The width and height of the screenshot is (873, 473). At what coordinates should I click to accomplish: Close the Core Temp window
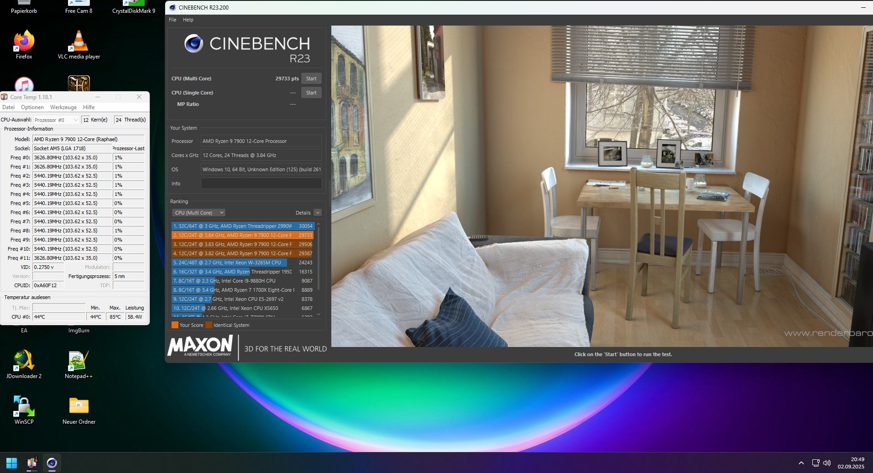click(139, 97)
